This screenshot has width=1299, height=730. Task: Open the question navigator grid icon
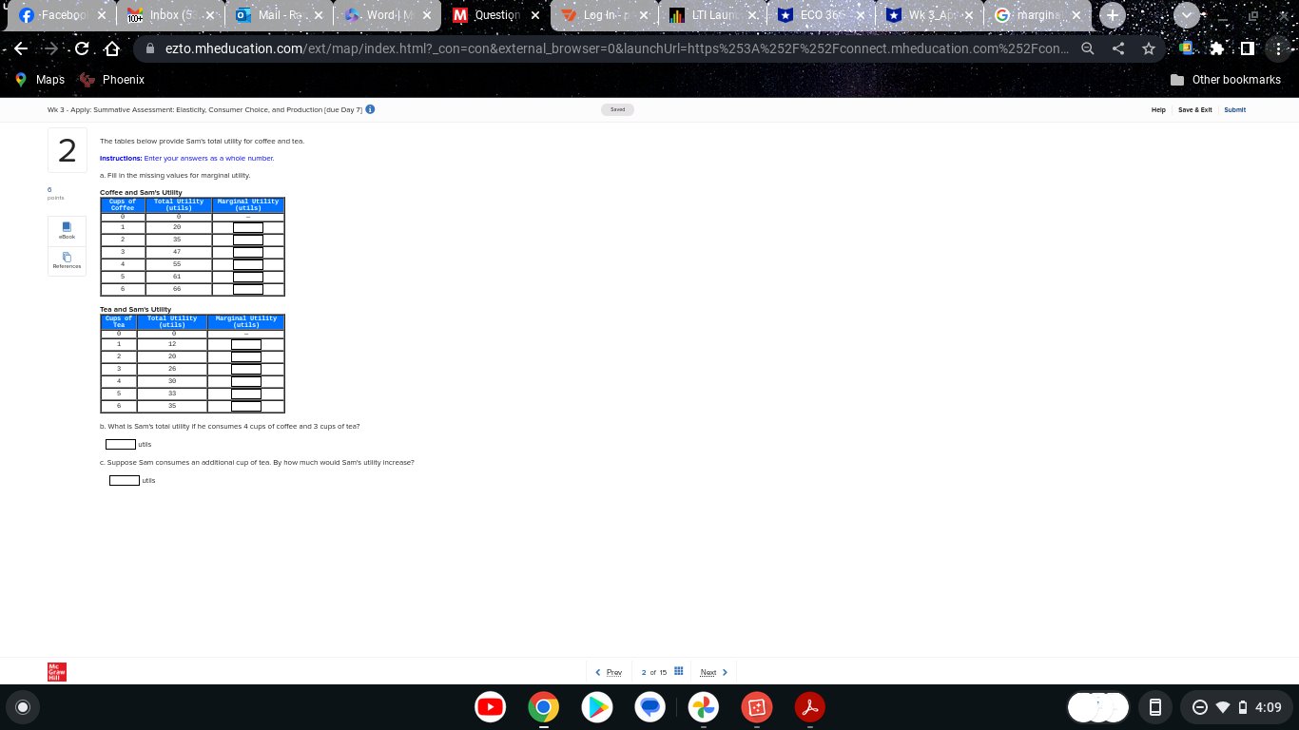(678, 671)
